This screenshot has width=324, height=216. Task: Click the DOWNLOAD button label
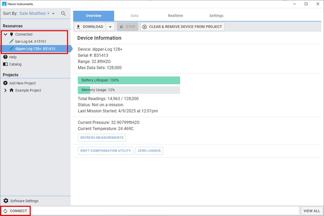(x=93, y=27)
